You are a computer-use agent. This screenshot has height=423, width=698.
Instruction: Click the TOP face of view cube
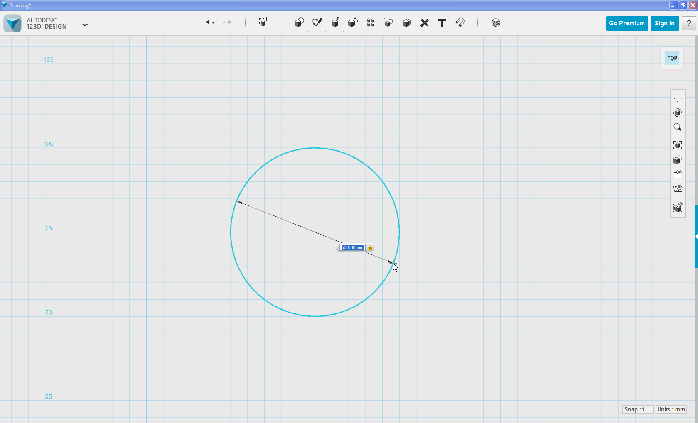672,58
